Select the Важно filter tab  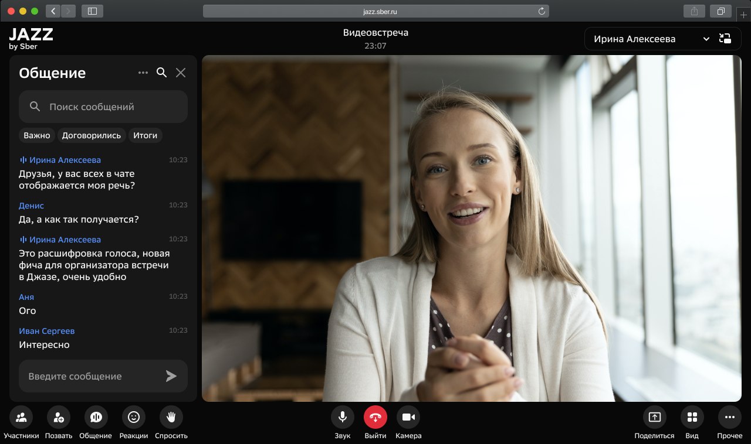point(37,135)
